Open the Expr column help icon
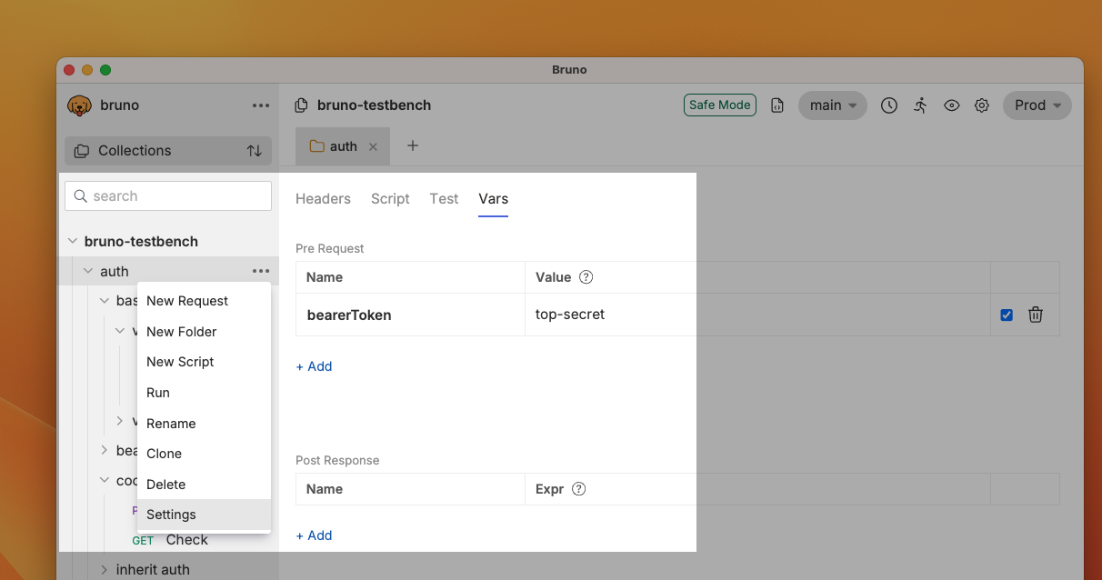 point(579,488)
